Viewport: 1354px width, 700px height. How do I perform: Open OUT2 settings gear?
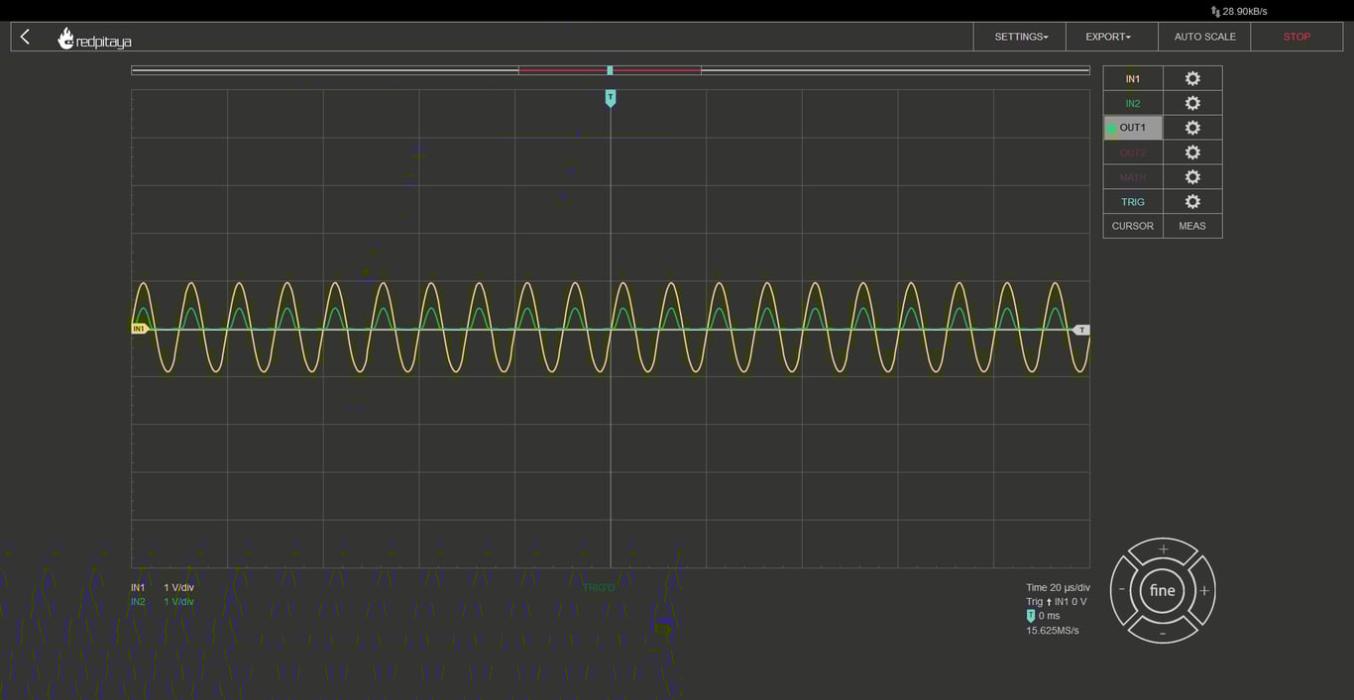1192,152
